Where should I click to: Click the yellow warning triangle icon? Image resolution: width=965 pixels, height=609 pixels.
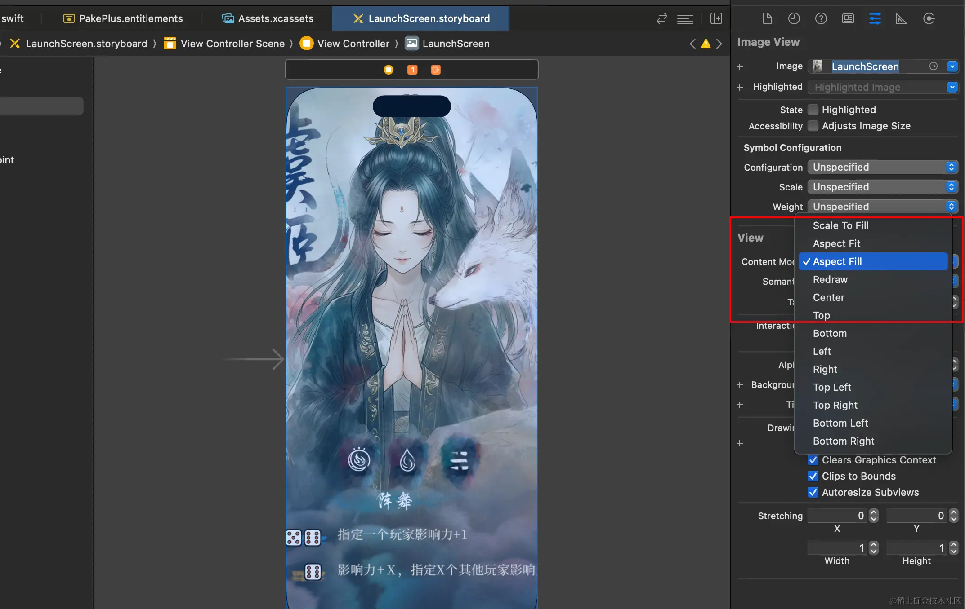(706, 44)
